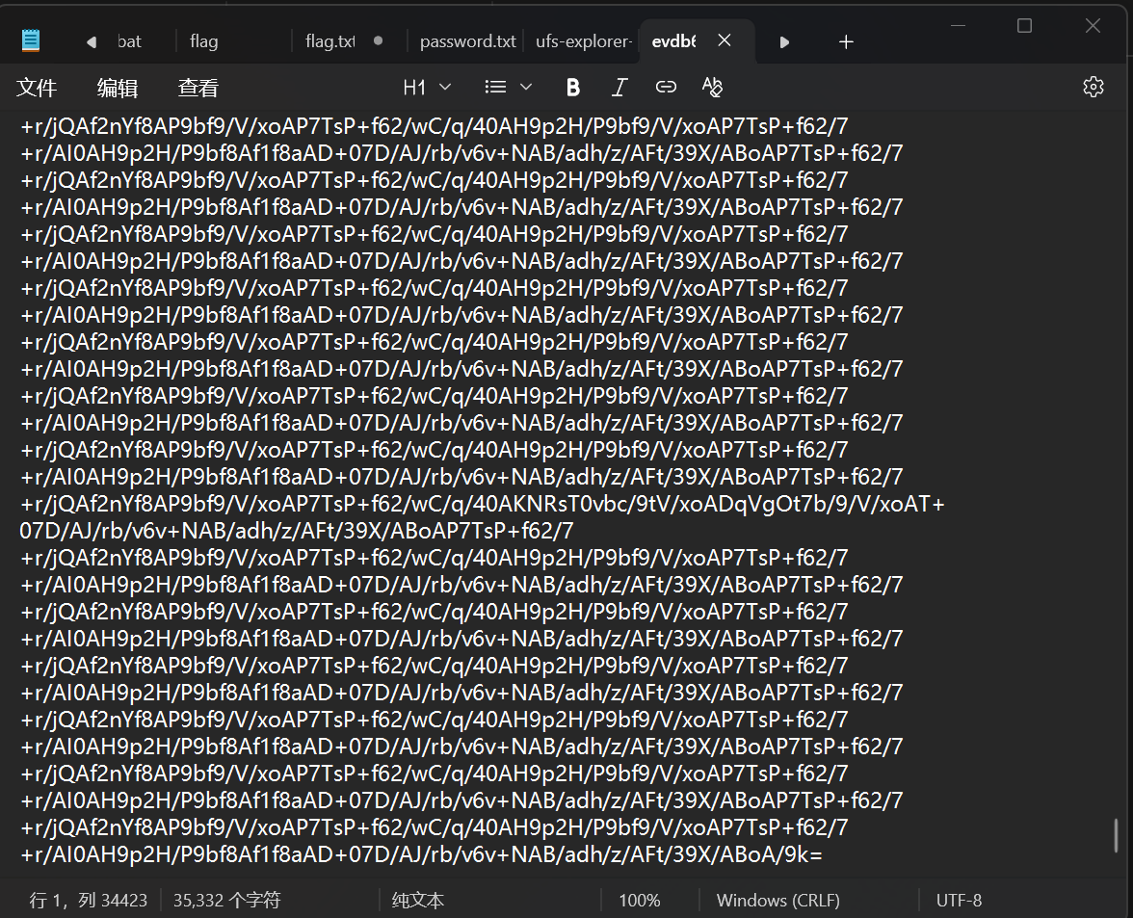Image resolution: width=1133 pixels, height=918 pixels.
Task: Open Notepad settings gear
Action: click(1093, 87)
